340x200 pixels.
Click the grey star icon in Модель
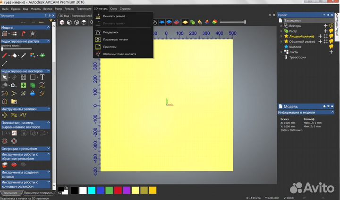33,34
